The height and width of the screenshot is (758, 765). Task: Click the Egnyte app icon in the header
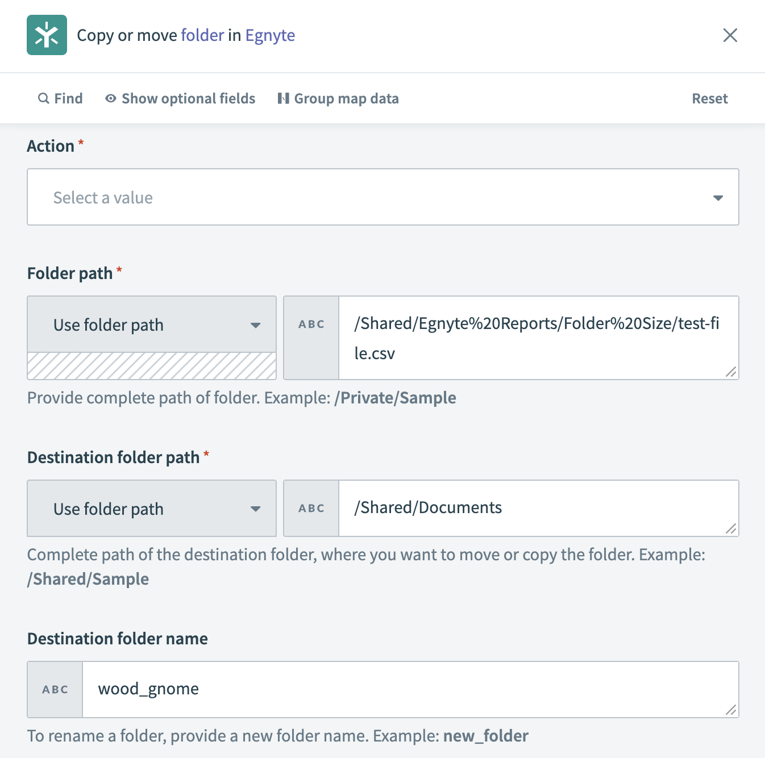coord(47,35)
